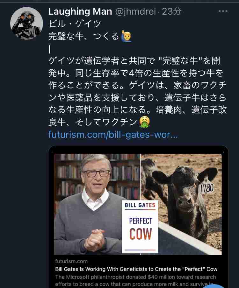
Task: Select the 培養肉、遺伝子改良牛 closing sentence
Action: (137, 116)
